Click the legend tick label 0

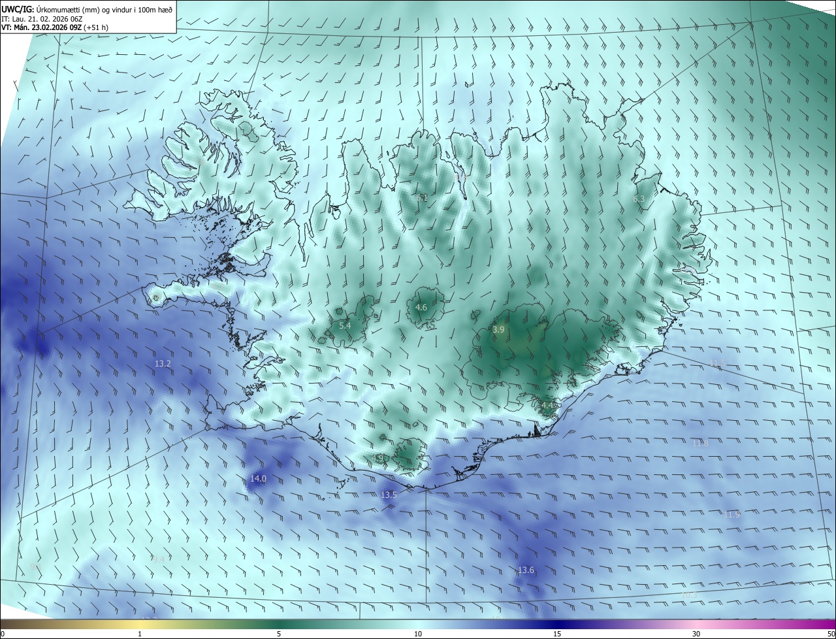click(3, 634)
